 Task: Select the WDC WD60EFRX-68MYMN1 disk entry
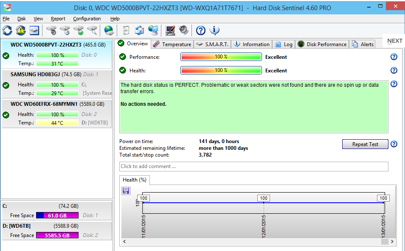[x=57, y=113]
